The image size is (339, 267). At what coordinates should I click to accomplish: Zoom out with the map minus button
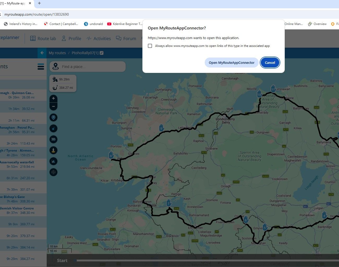pos(53,106)
